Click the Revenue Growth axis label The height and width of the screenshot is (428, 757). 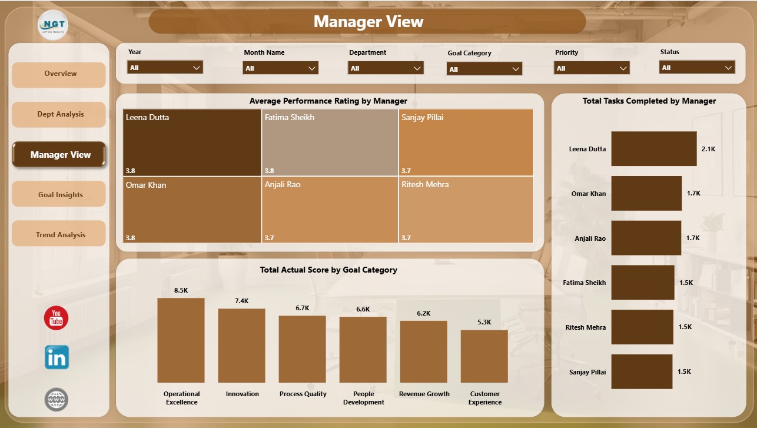tap(424, 394)
